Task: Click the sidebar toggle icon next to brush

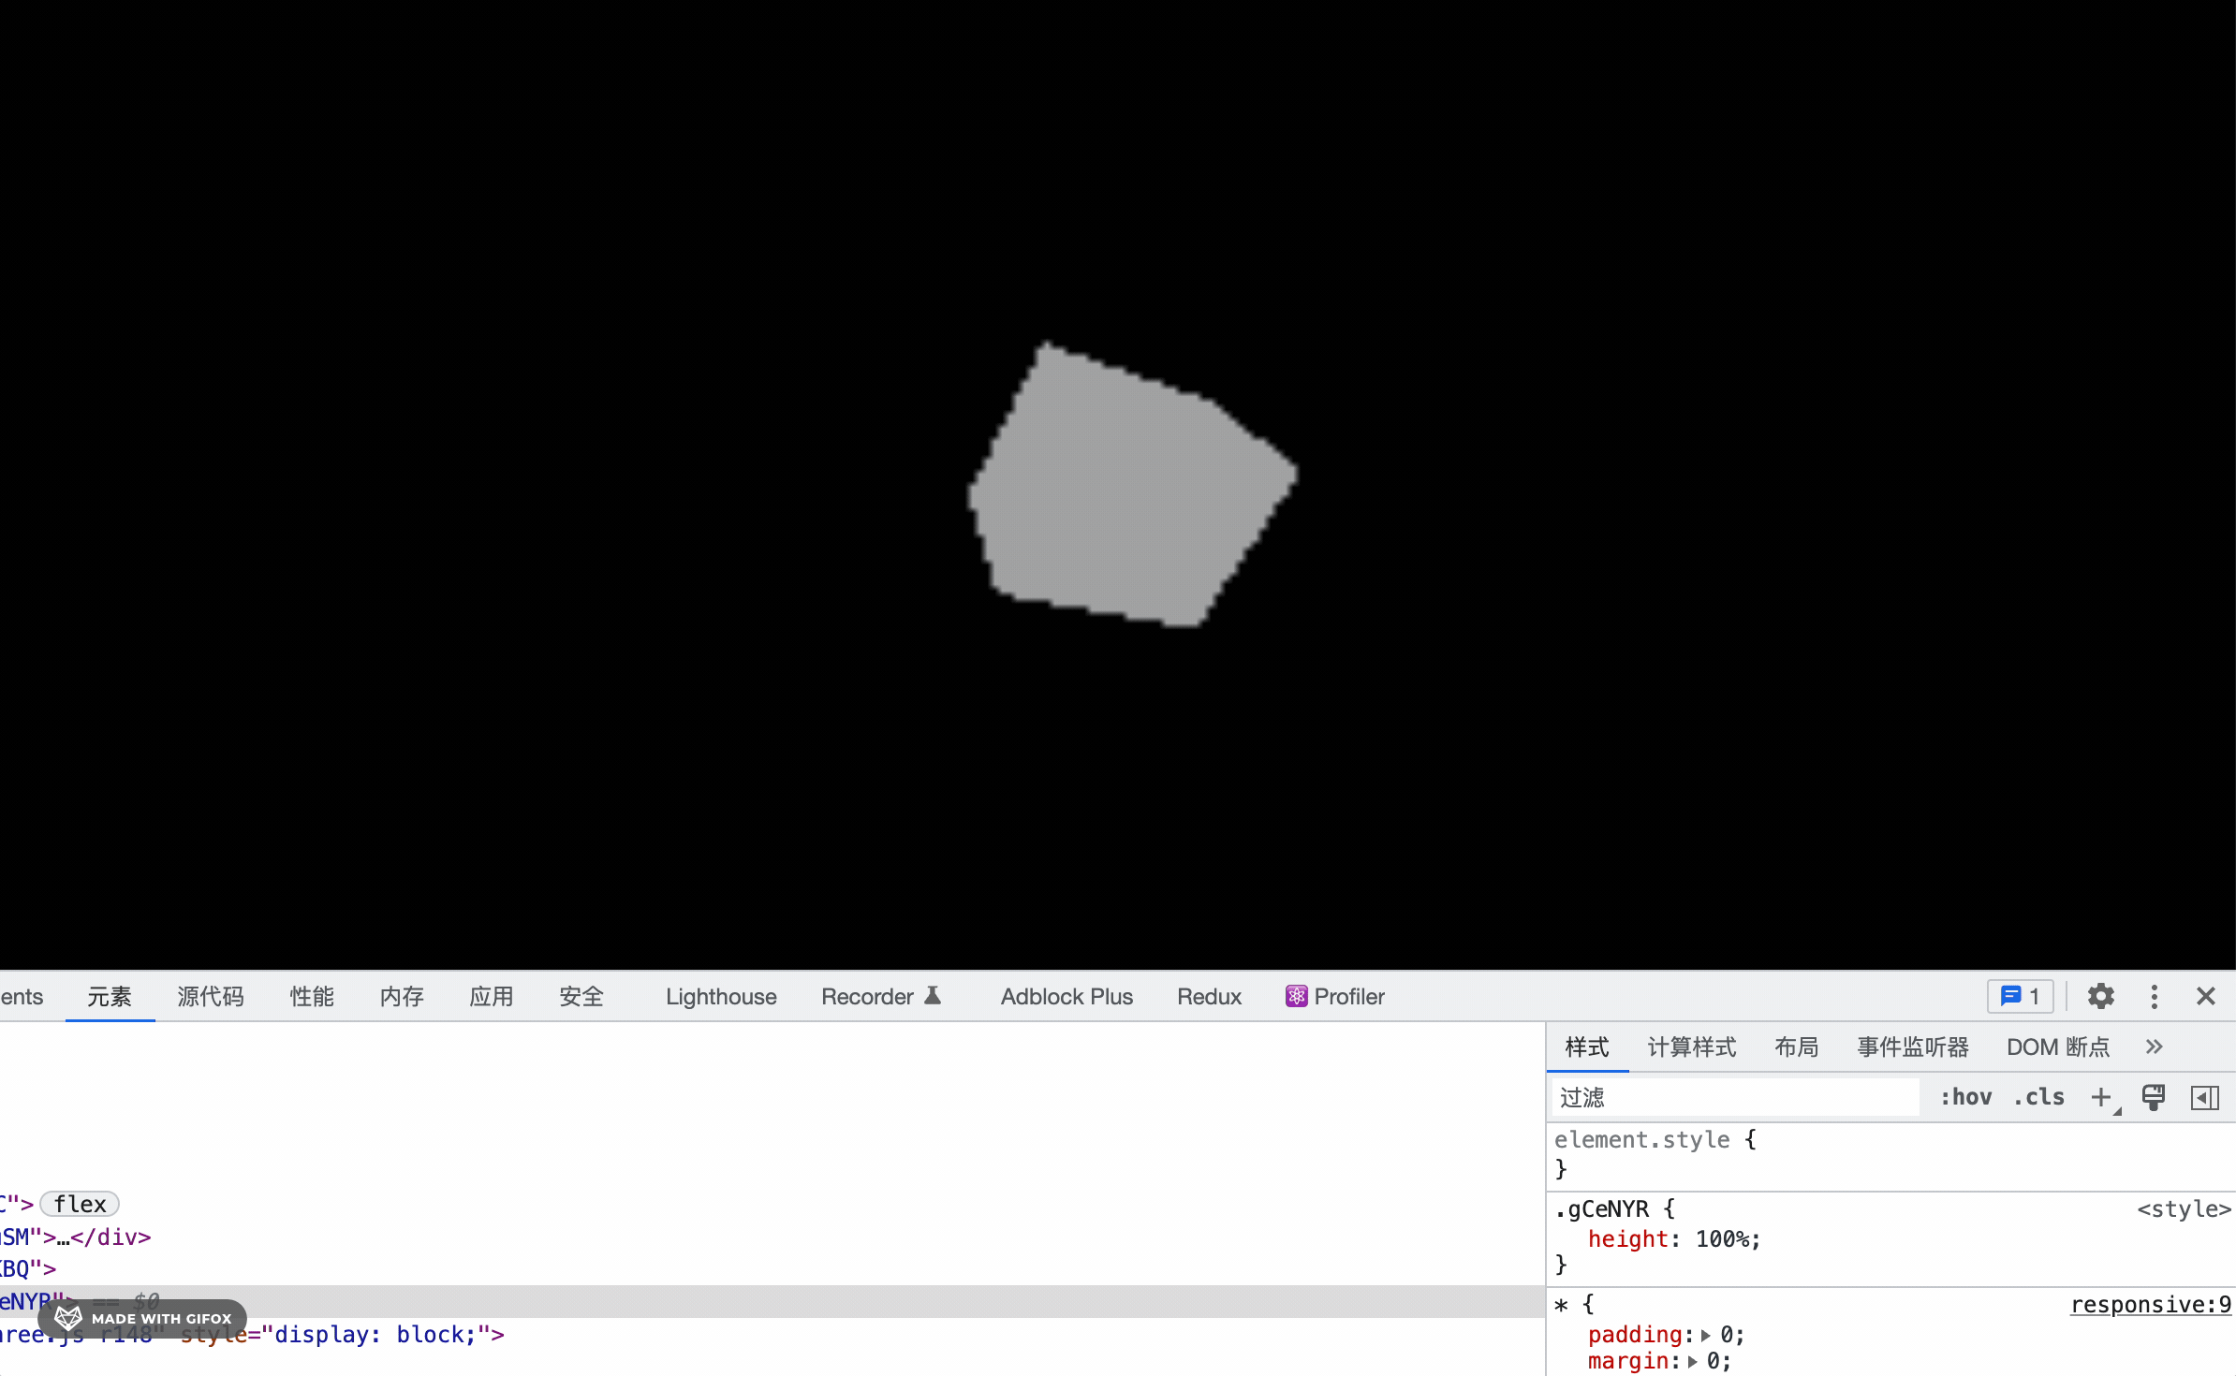Action: click(2205, 1096)
